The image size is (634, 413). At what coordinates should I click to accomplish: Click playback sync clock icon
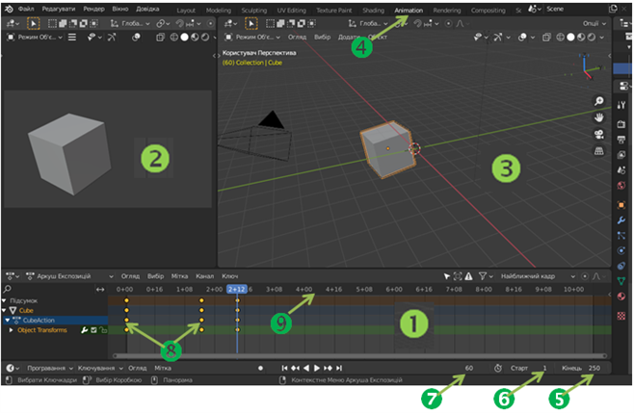pos(498,368)
